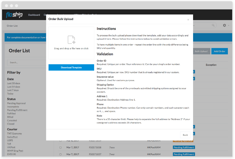Filter by Pending Approval status
235x159 pixels.
pyautogui.click(x=16, y=103)
